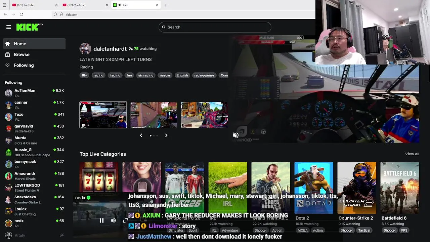This screenshot has width=430, height=242.
Task: Go to next featured carousel page
Action: pos(166,135)
